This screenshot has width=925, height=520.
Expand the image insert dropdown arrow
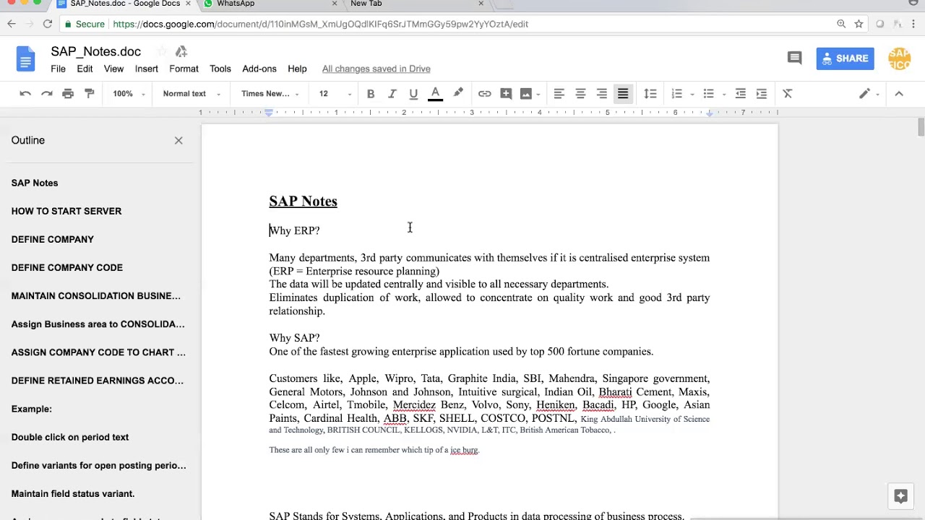pos(538,94)
